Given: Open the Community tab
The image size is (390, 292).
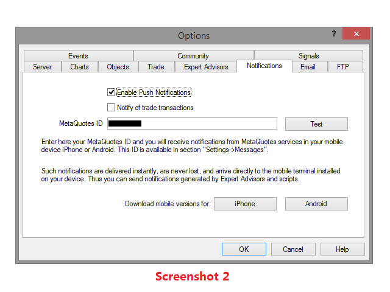Looking at the screenshot, I should point(193,55).
